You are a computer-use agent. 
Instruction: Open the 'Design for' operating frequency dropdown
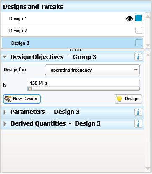92,70
